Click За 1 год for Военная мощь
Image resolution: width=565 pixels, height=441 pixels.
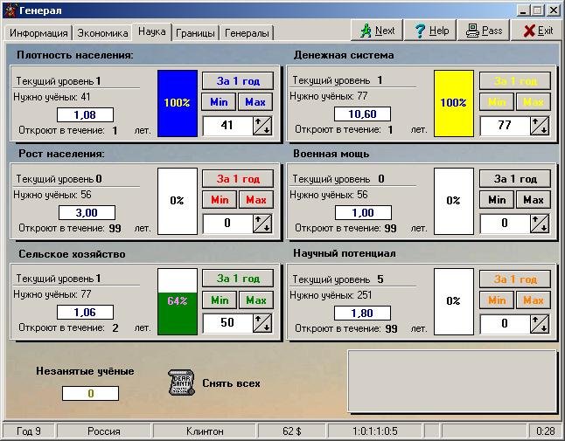click(514, 179)
